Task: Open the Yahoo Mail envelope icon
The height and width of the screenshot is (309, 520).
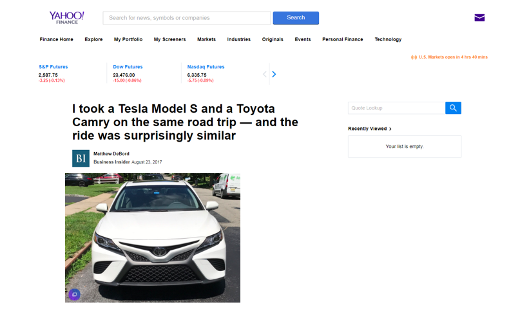Action: click(479, 17)
